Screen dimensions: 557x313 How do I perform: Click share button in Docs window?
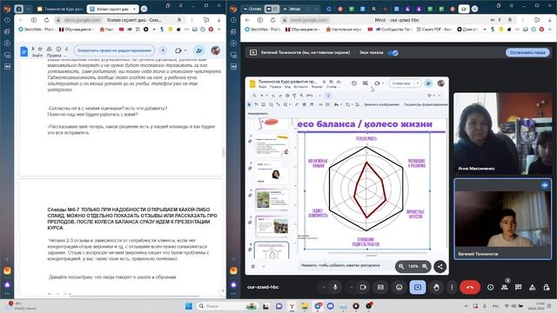pyautogui.click(x=199, y=50)
